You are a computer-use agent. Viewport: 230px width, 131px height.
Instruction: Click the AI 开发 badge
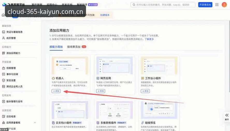coord(93,5)
